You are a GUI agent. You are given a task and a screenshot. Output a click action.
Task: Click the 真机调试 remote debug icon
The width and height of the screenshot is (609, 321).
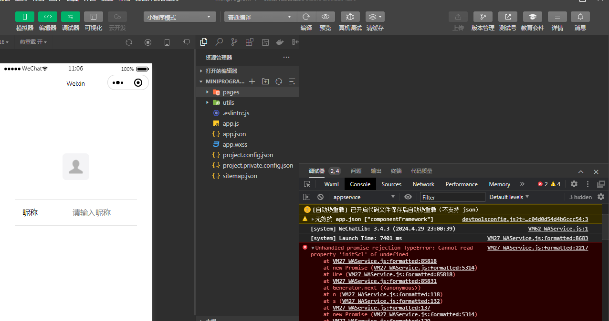coord(350,17)
